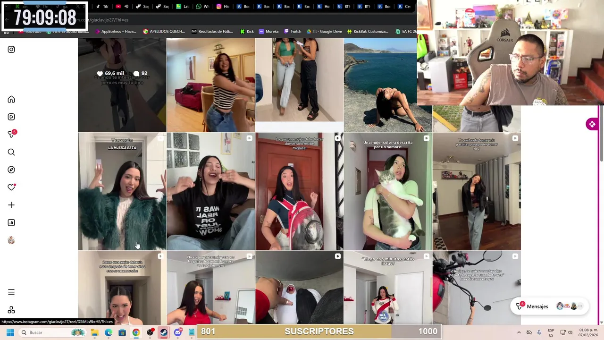Viewport: 604px width, 340px height.
Task: Mute audio icon on YouTube tab
Action: coord(126,7)
